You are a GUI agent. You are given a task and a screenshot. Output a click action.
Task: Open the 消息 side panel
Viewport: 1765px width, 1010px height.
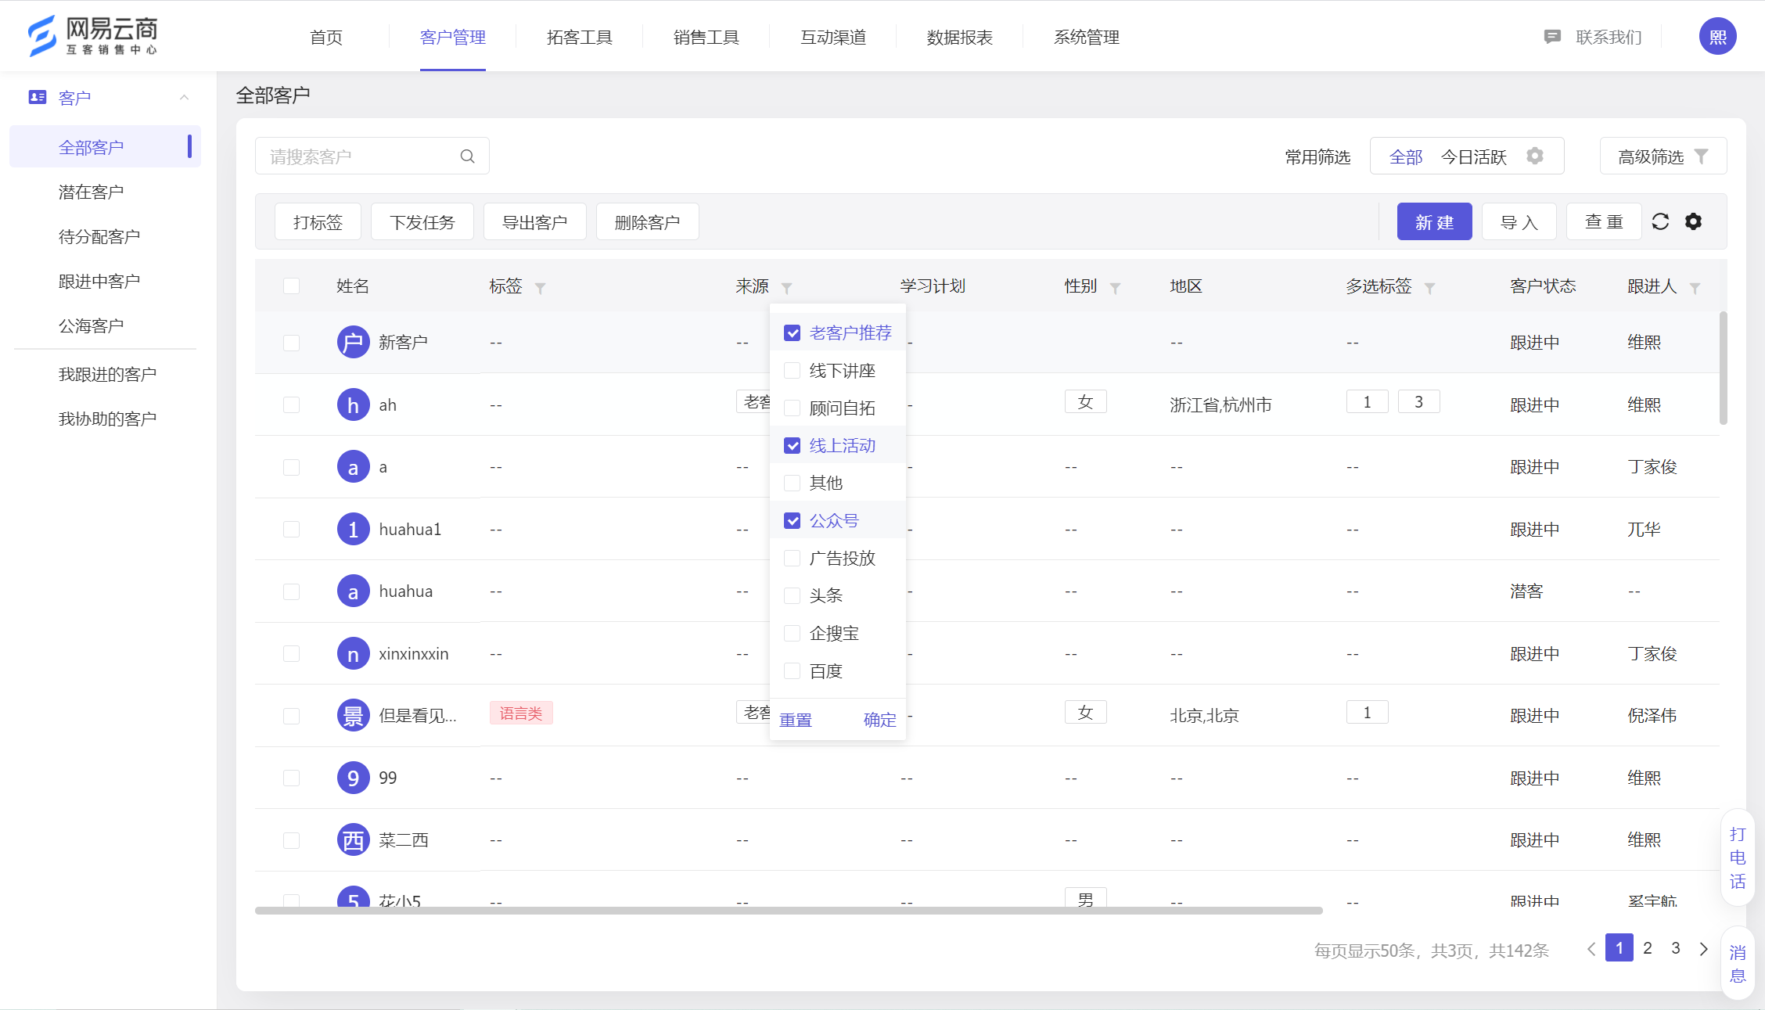pyautogui.click(x=1738, y=964)
